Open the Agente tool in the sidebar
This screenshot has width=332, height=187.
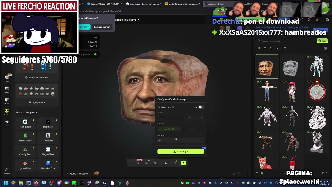(x=7, y=78)
